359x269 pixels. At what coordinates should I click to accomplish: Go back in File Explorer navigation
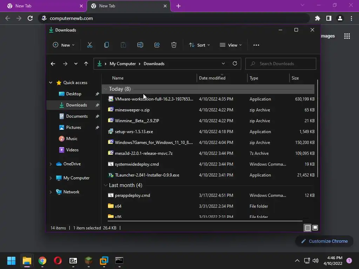coord(53,64)
